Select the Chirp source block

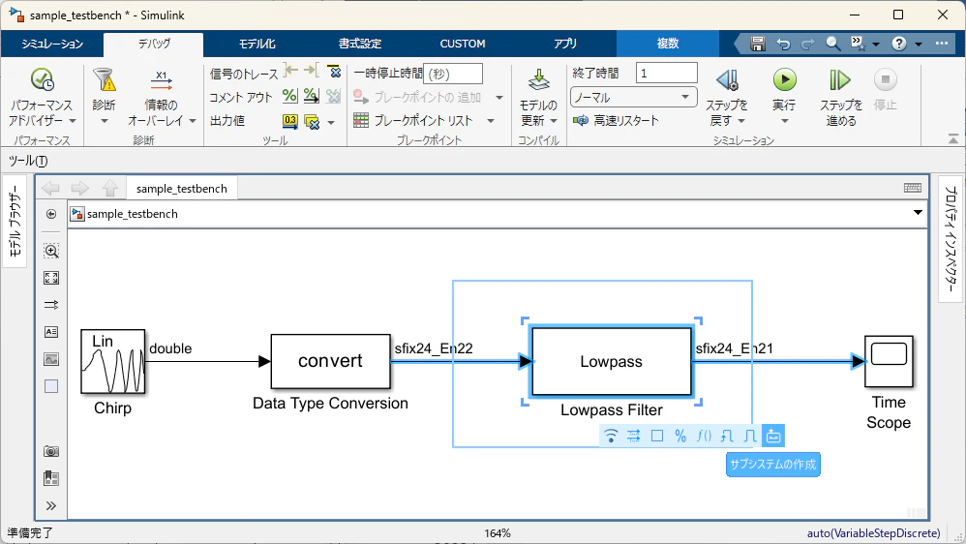click(112, 362)
